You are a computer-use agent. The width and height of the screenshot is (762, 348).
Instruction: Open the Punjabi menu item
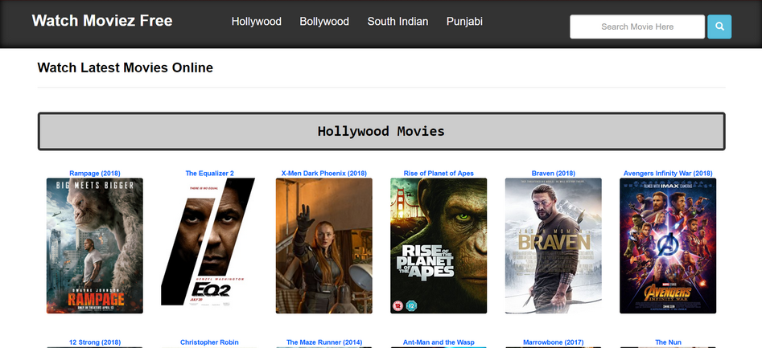(464, 22)
